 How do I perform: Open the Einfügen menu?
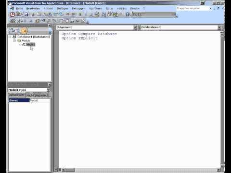63,9
